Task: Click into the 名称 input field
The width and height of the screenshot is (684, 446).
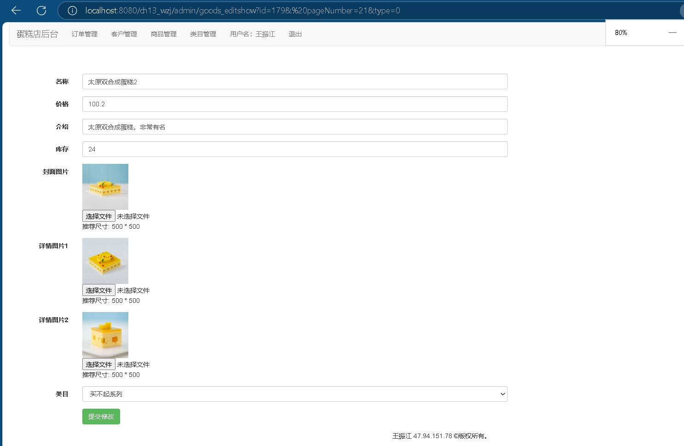Action: tap(294, 81)
